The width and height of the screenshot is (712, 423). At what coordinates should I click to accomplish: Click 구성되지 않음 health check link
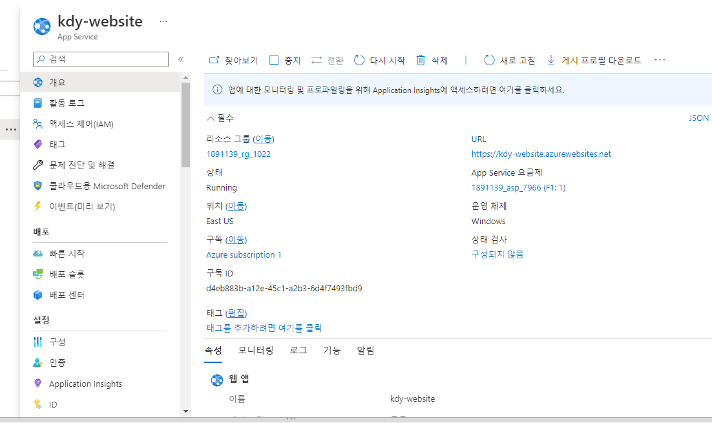tap(497, 254)
